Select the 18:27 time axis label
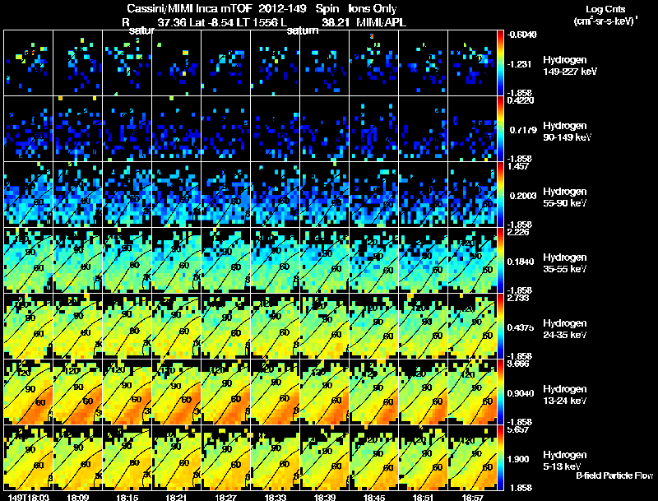658x501 pixels. pyautogui.click(x=225, y=497)
